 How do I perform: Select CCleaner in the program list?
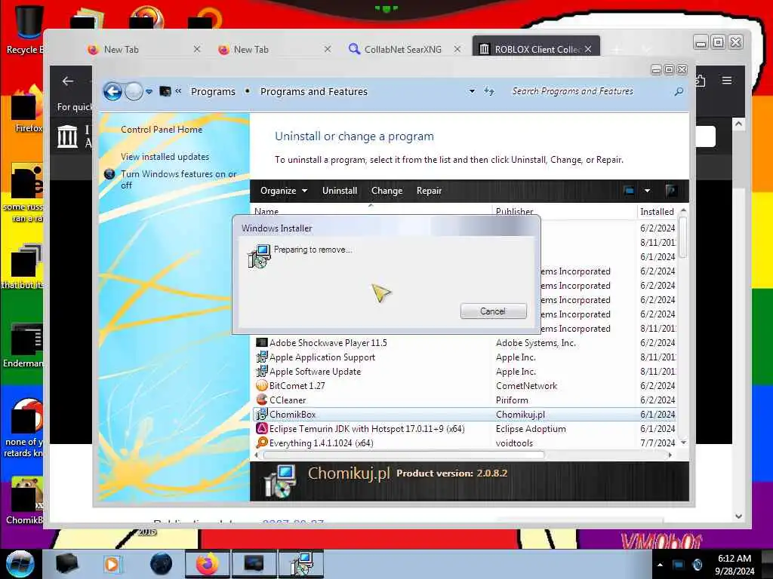click(x=464, y=400)
